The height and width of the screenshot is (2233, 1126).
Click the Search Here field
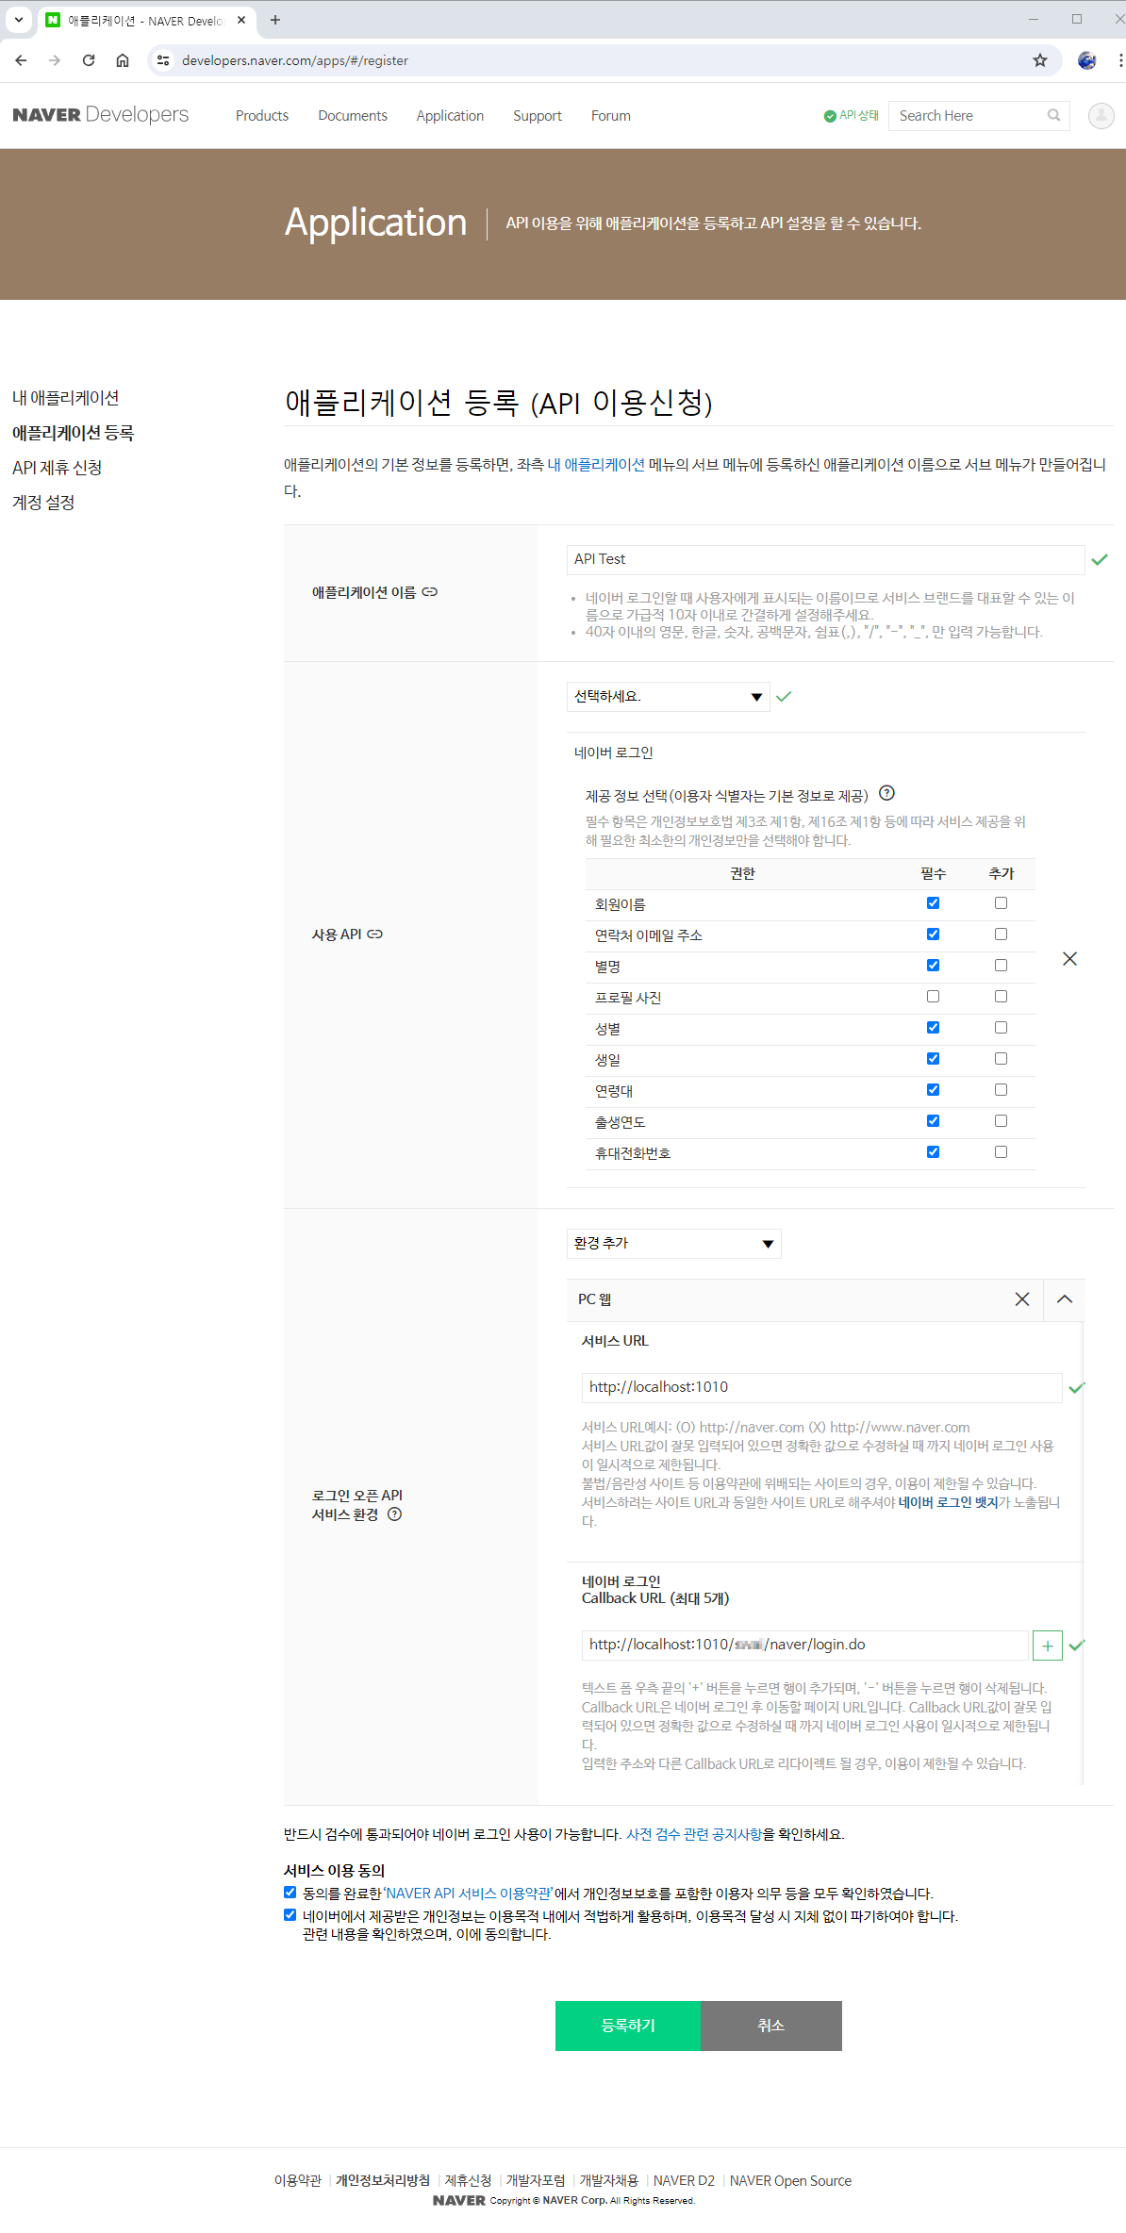[x=967, y=115]
